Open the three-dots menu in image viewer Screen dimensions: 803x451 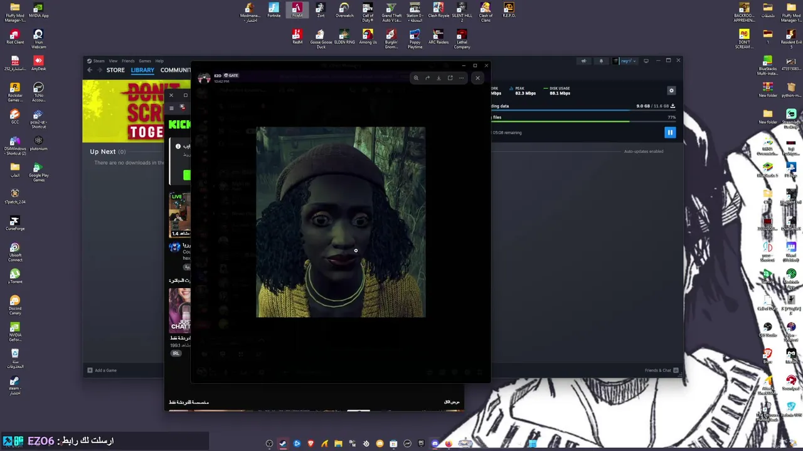point(461,78)
